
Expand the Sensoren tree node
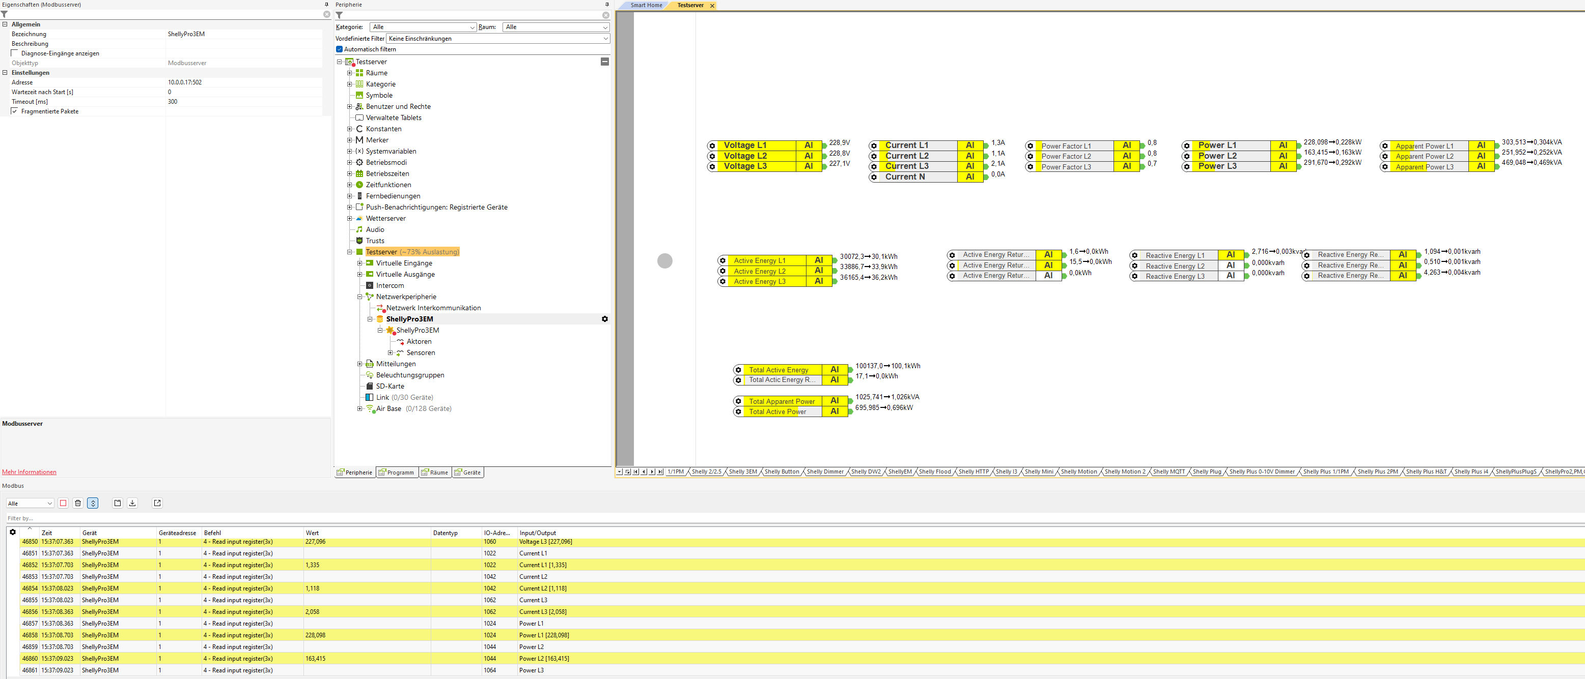[390, 352]
